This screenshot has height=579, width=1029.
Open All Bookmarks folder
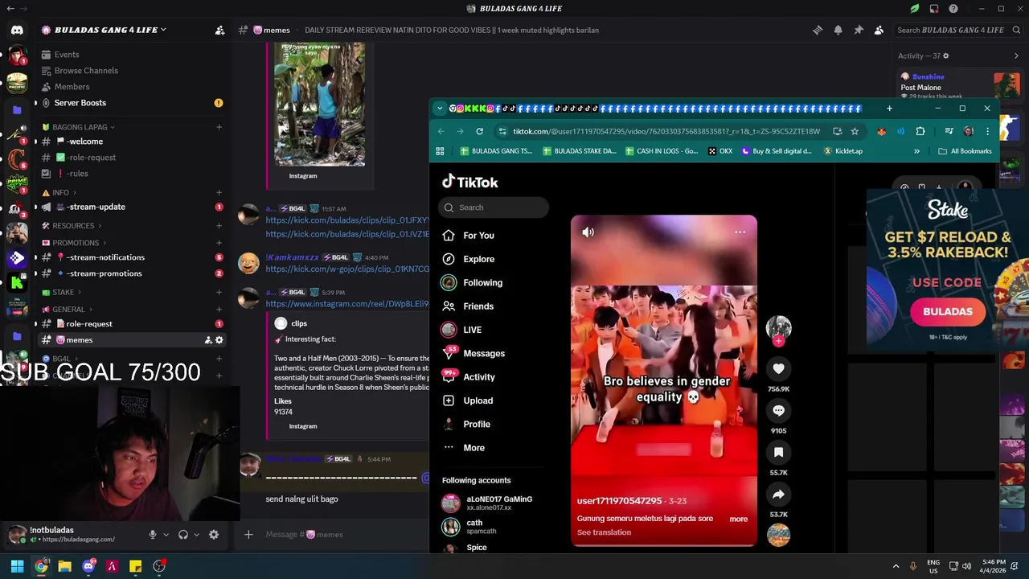965,151
